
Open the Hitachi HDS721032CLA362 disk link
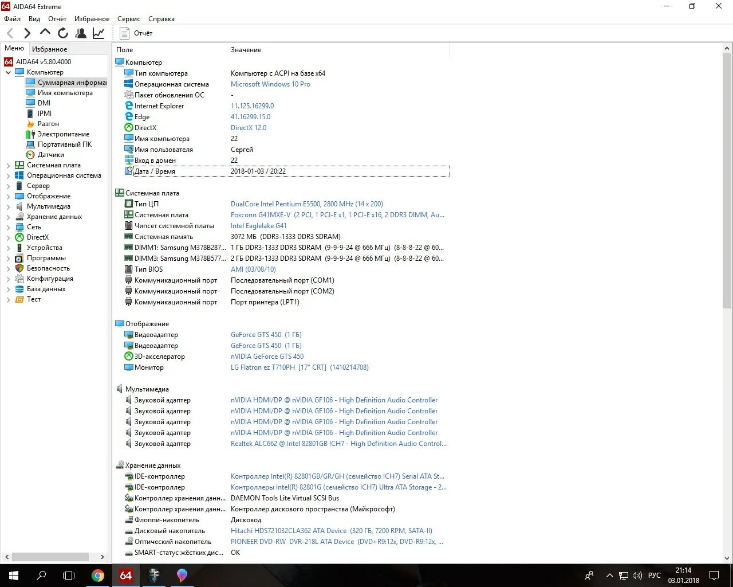coord(332,531)
